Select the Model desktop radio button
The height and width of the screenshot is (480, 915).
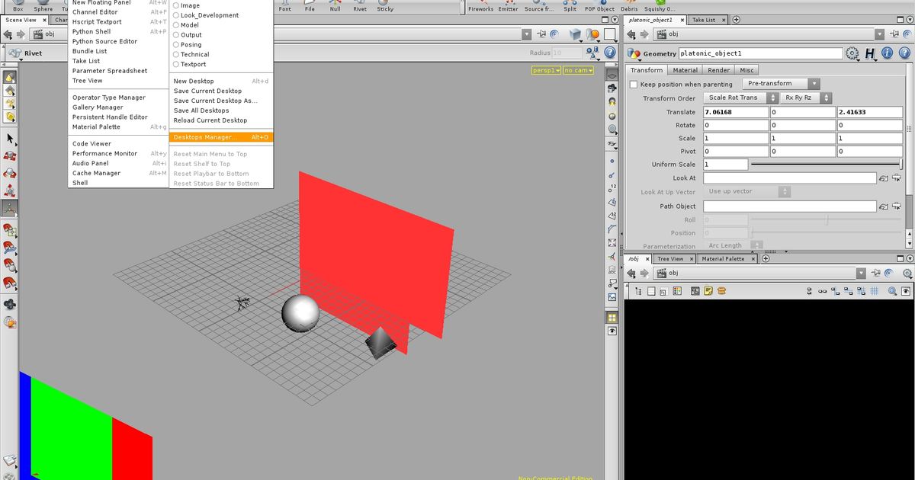[x=176, y=25]
